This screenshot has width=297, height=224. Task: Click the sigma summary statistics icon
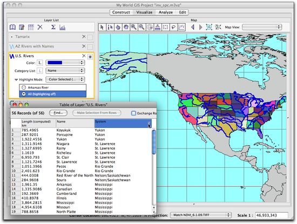[x=53, y=28]
